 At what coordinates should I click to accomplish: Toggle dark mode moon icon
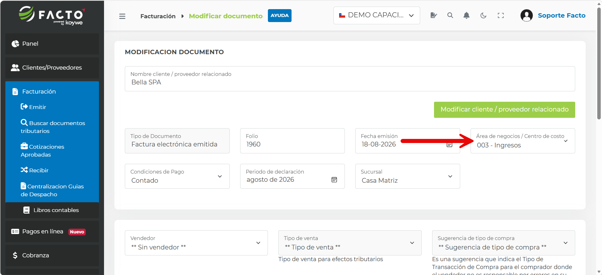click(x=483, y=15)
